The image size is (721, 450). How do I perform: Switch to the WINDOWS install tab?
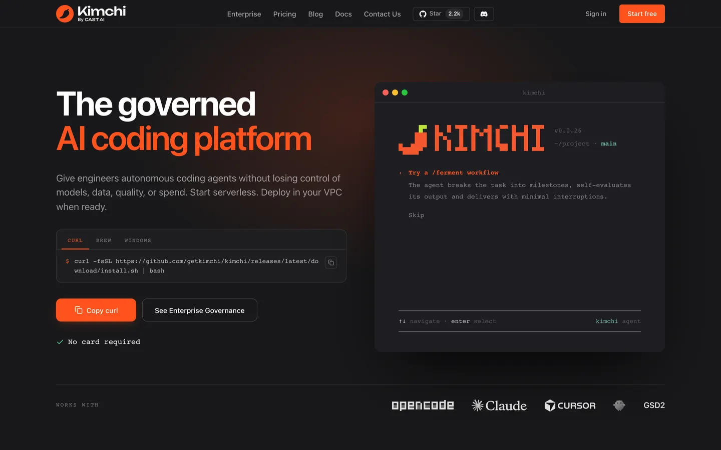[138, 240]
